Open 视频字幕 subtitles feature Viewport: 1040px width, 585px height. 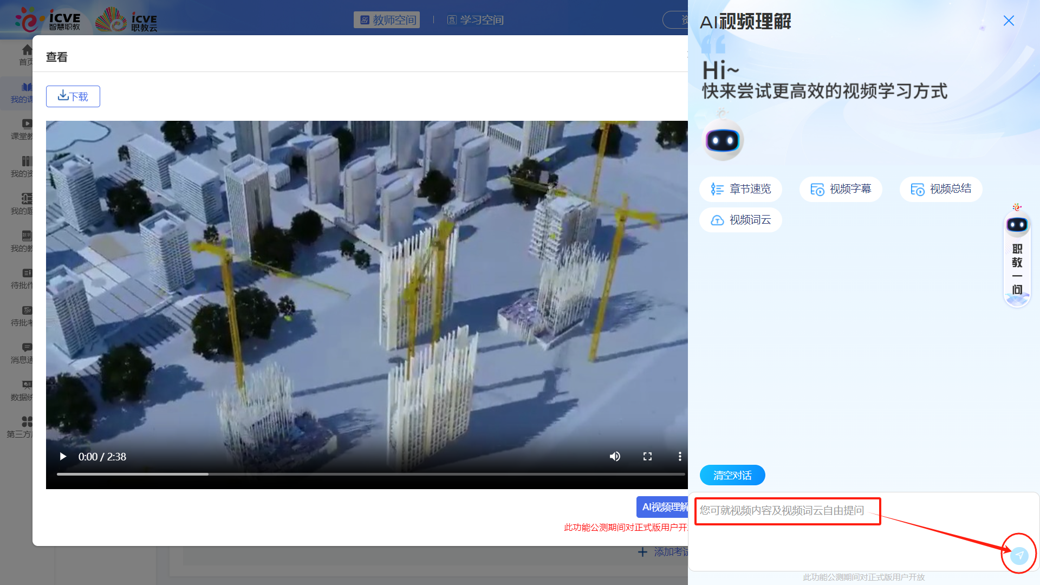840,189
